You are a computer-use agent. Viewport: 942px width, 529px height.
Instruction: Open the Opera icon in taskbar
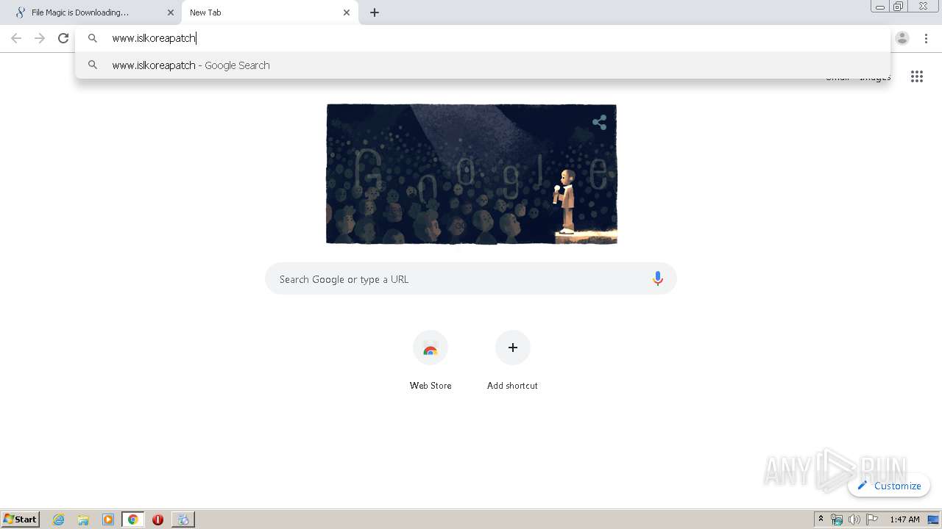157,519
